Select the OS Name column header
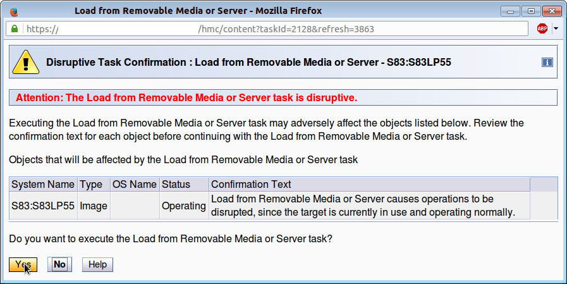This screenshot has width=567, height=284. 134,184
